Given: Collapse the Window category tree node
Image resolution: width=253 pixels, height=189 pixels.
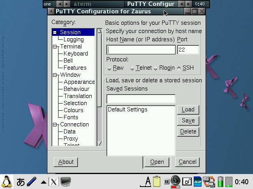Looking at the screenshot, I should point(55,75).
